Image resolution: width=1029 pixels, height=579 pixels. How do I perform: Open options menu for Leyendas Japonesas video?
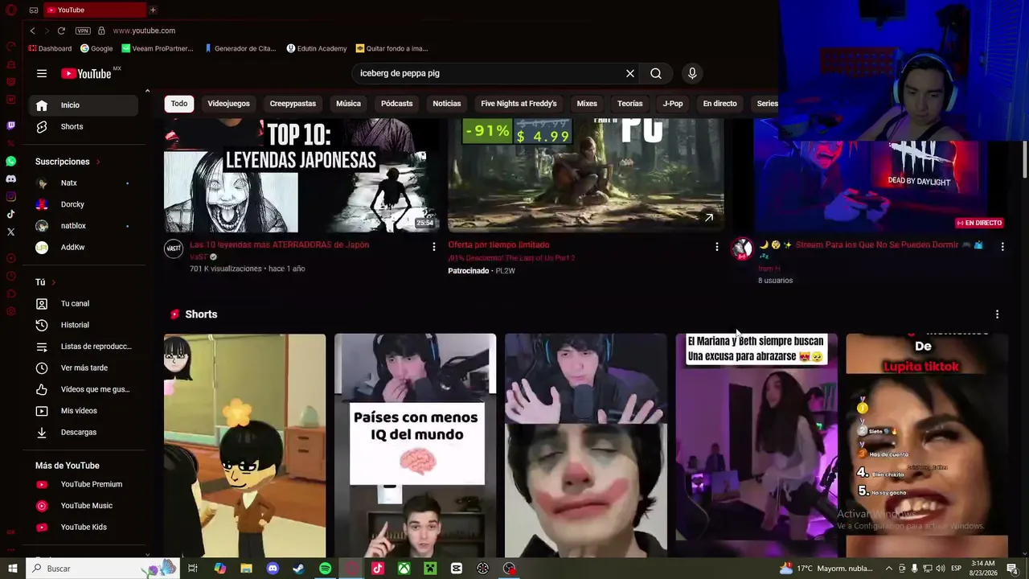point(434,247)
